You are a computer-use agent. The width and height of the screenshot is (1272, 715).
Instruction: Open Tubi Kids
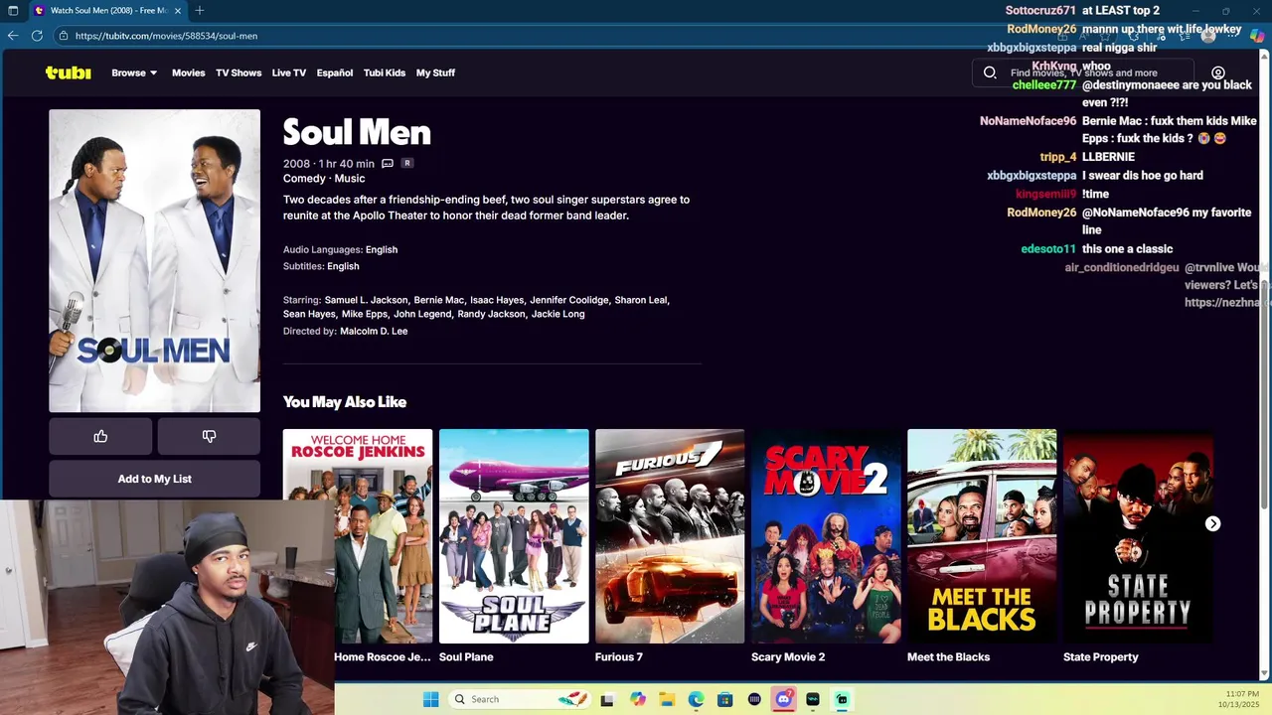385,72
